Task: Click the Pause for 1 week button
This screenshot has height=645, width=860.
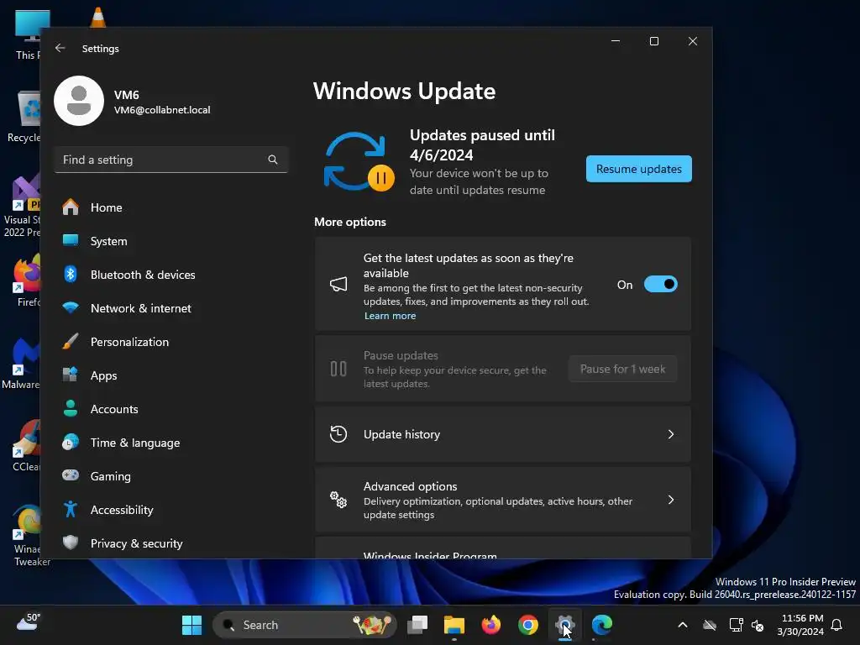Action: [622, 370]
